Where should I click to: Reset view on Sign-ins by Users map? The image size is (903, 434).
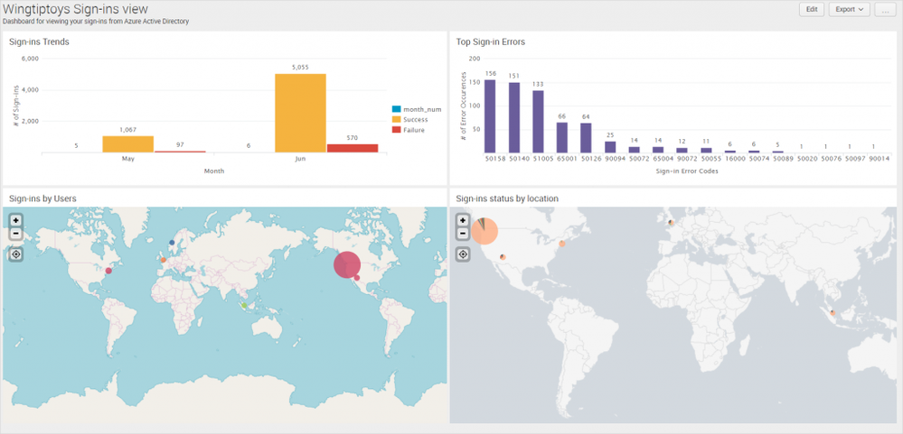[x=16, y=254]
